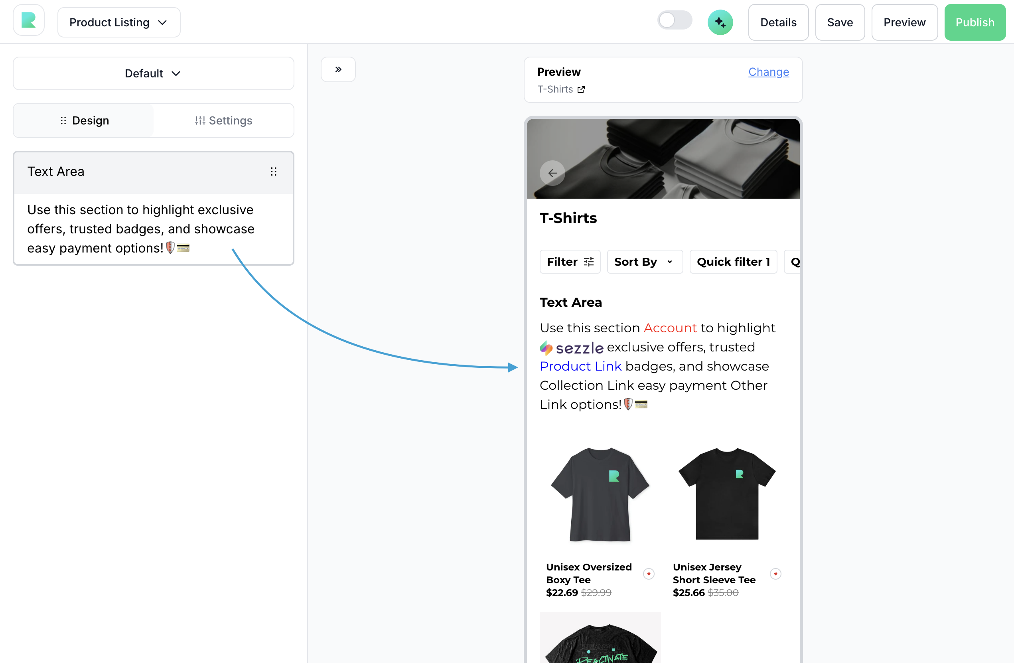Click the Change preview link
Screen dimensions: 1014x663
click(768, 72)
